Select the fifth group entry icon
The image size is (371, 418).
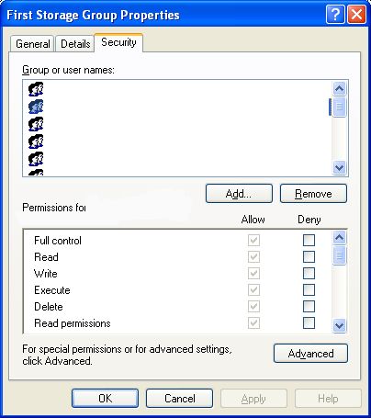tap(36, 159)
